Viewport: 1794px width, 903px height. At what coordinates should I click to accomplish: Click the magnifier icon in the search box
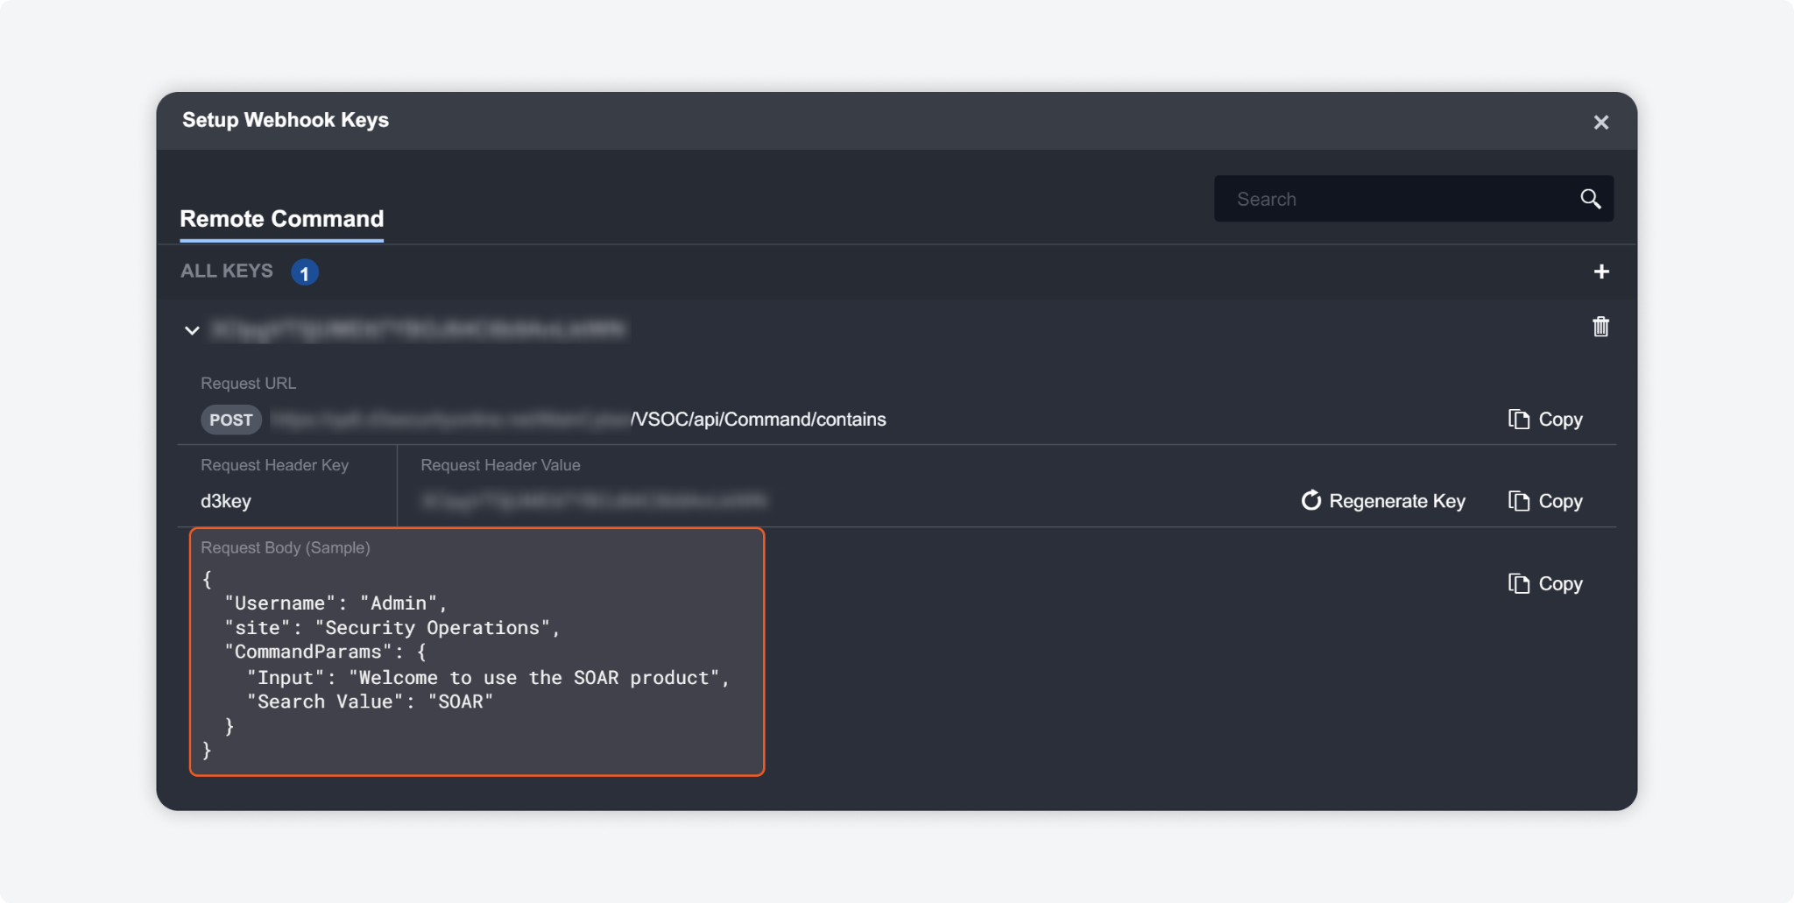pos(1590,199)
